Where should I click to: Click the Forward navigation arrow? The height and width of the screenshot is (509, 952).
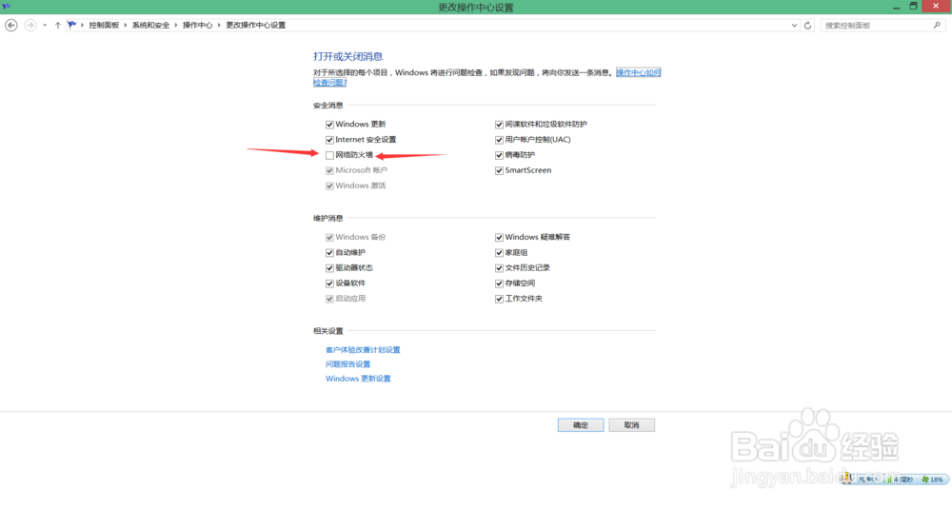[30, 25]
